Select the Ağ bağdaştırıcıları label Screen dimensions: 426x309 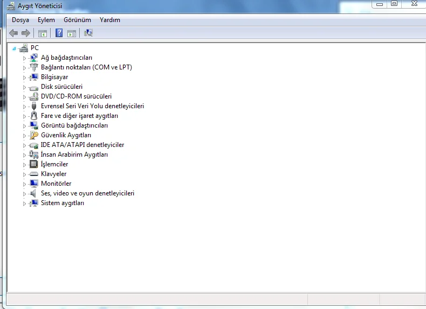point(66,58)
